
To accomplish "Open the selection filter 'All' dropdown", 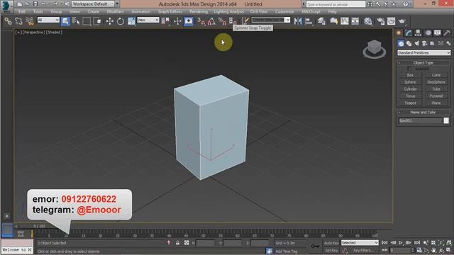I will tap(48, 20).
